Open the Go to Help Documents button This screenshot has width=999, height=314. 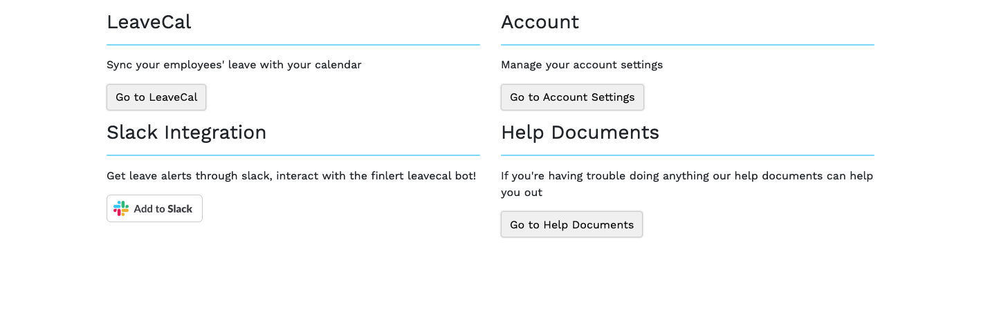[x=571, y=224]
